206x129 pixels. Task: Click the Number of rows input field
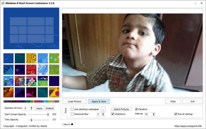tap(27, 108)
